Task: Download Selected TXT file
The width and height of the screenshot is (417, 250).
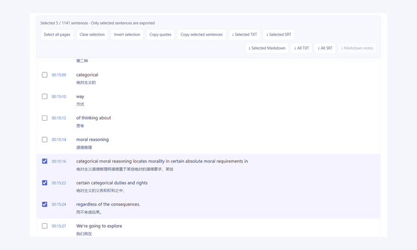Action: (x=244, y=35)
